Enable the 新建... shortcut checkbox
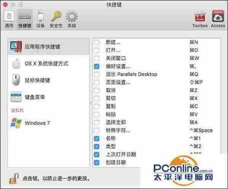 pos(97,43)
